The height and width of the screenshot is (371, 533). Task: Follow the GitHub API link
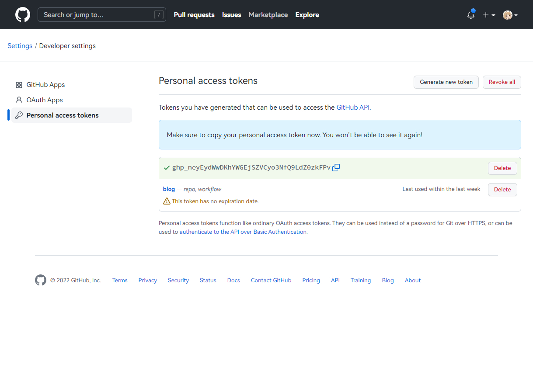pos(353,107)
